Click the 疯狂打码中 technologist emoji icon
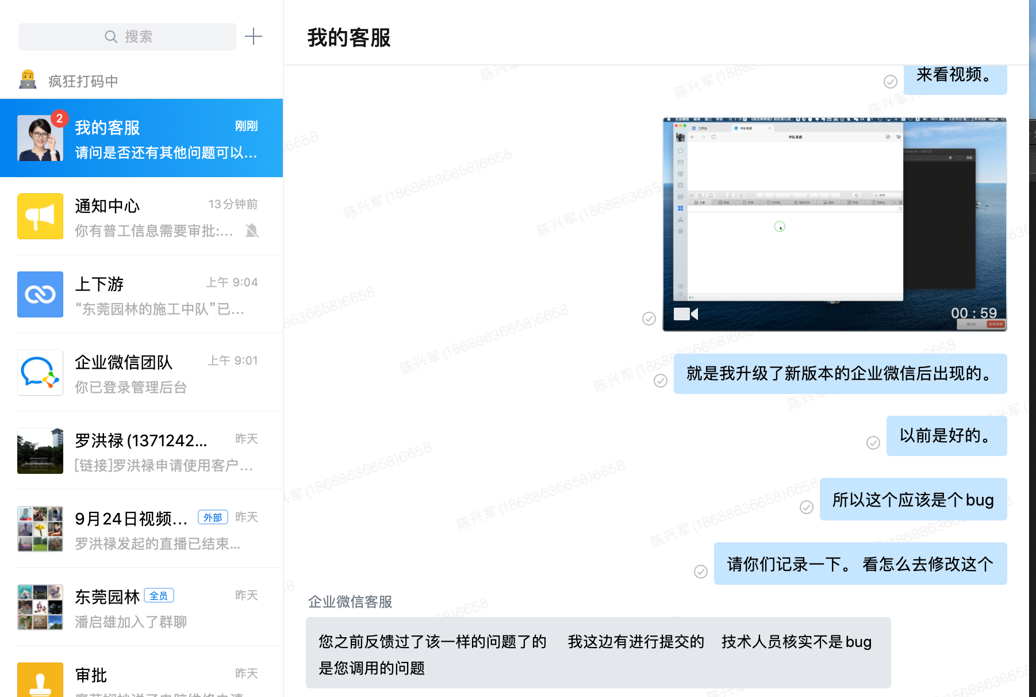The height and width of the screenshot is (697, 1036). pos(28,80)
